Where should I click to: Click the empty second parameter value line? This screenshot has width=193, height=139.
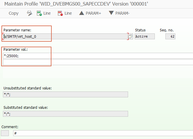point(98,62)
